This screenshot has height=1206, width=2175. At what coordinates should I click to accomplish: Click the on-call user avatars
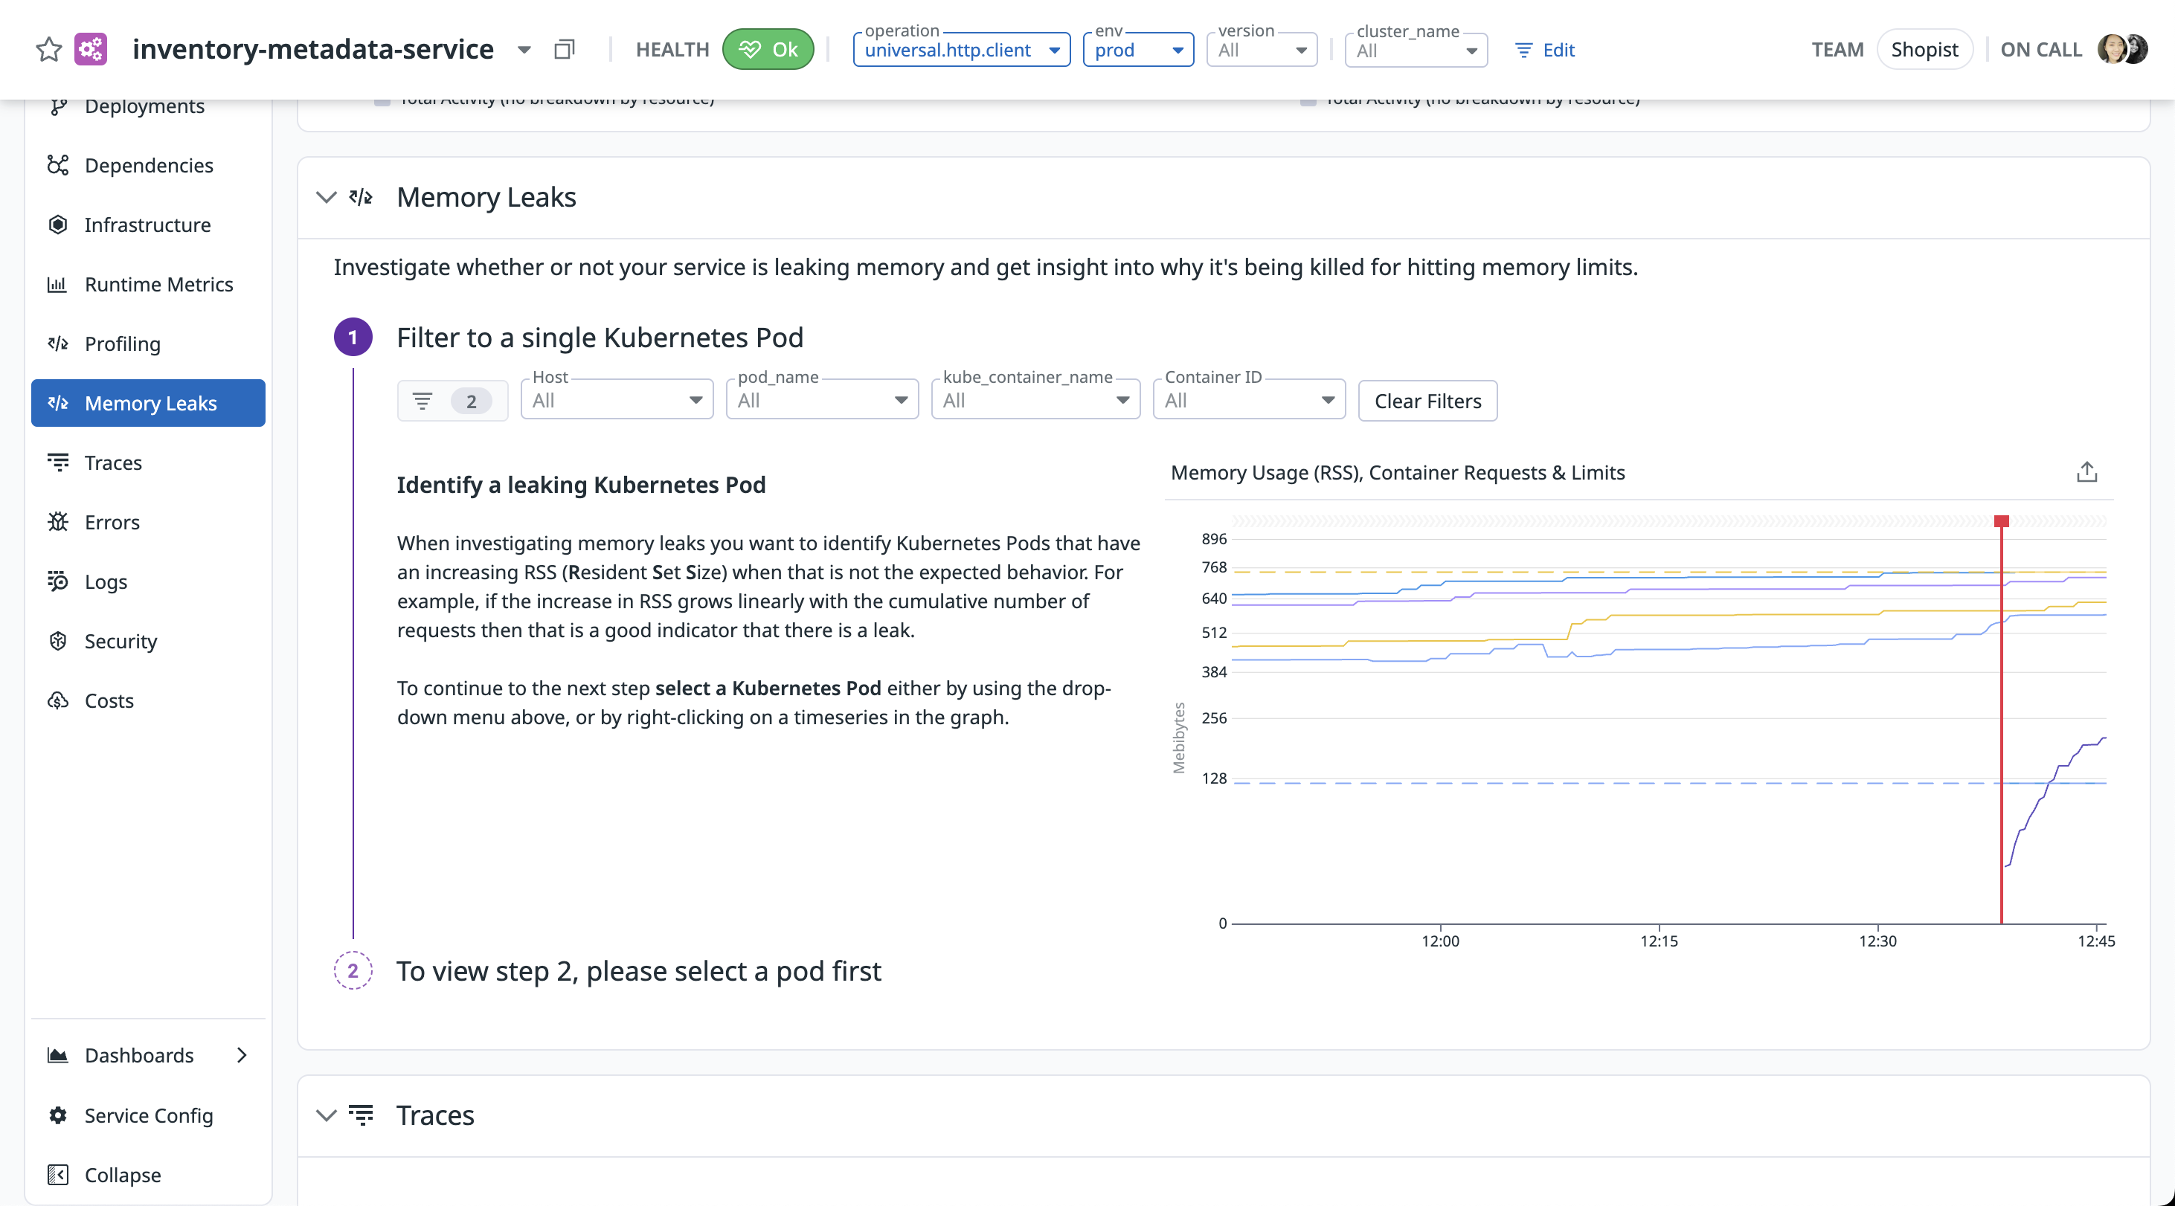[x=2123, y=50]
